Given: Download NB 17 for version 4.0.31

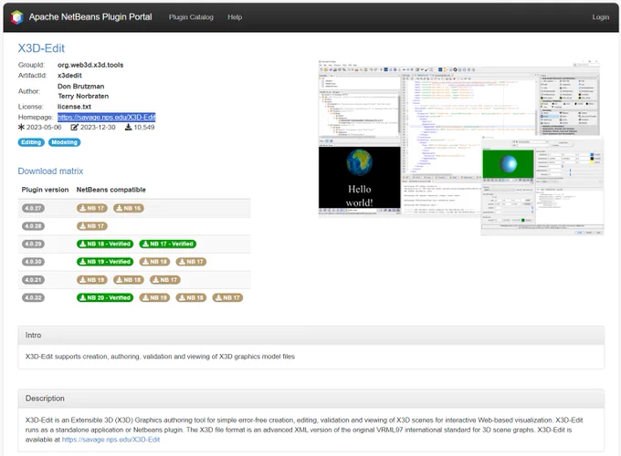Looking at the screenshot, I should pos(164,280).
